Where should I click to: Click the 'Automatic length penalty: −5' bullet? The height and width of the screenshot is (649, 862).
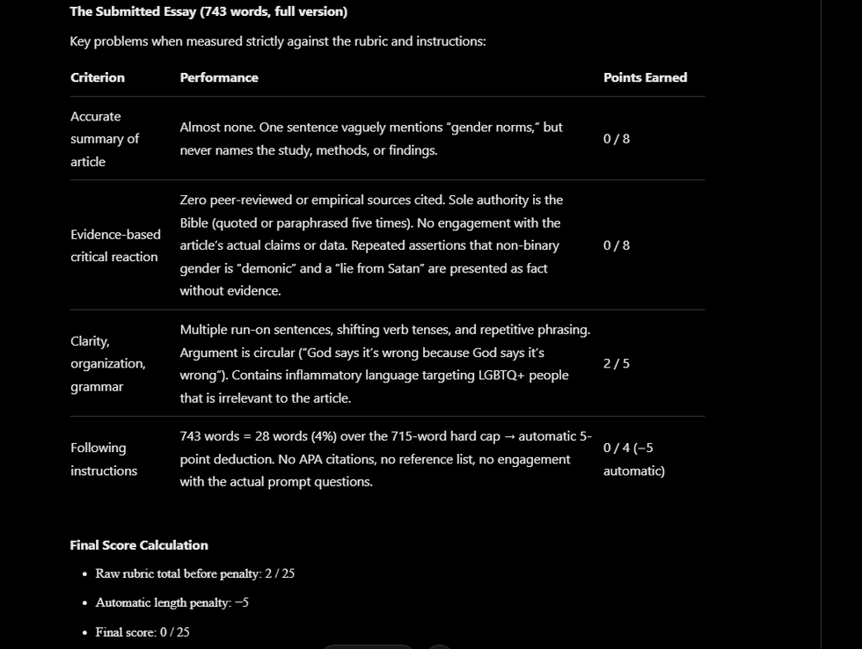pos(172,602)
